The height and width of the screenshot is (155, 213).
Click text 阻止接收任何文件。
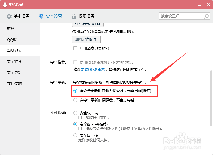pyautogui.click(x=94, y=118)
